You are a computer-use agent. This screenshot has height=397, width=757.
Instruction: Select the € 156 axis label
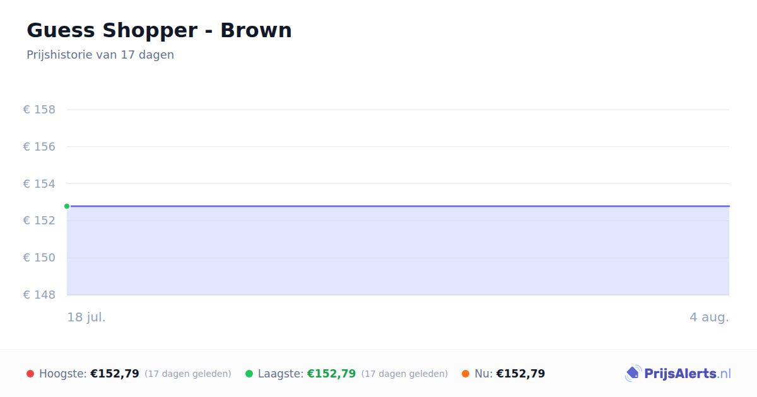click(39, 147)
